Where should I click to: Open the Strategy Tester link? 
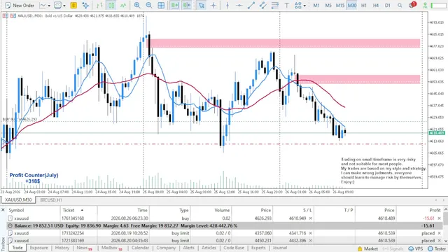point(437,248)
